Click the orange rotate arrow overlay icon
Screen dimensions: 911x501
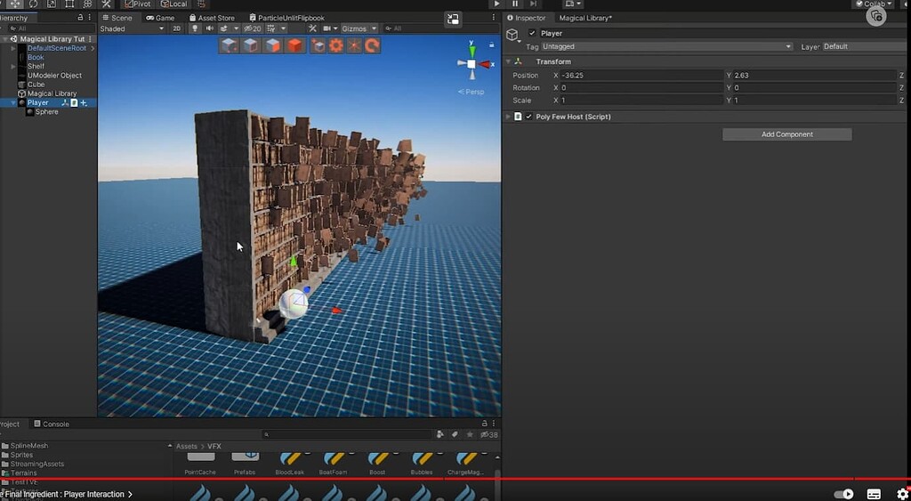[371, 45]
